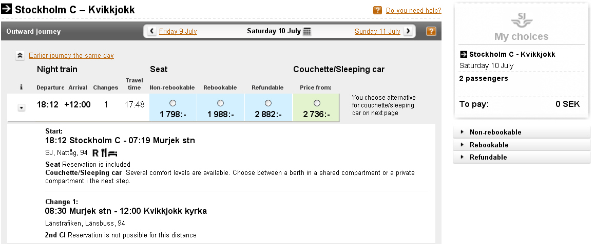The height and width of the screenshot is (244, 595).
Task: Click the orange help icon beside 'Do you need help?'
Action: point(377,10)
